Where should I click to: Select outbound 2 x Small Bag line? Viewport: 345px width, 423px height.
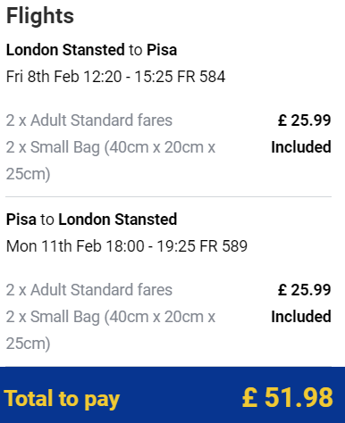(x=111, y=161)
